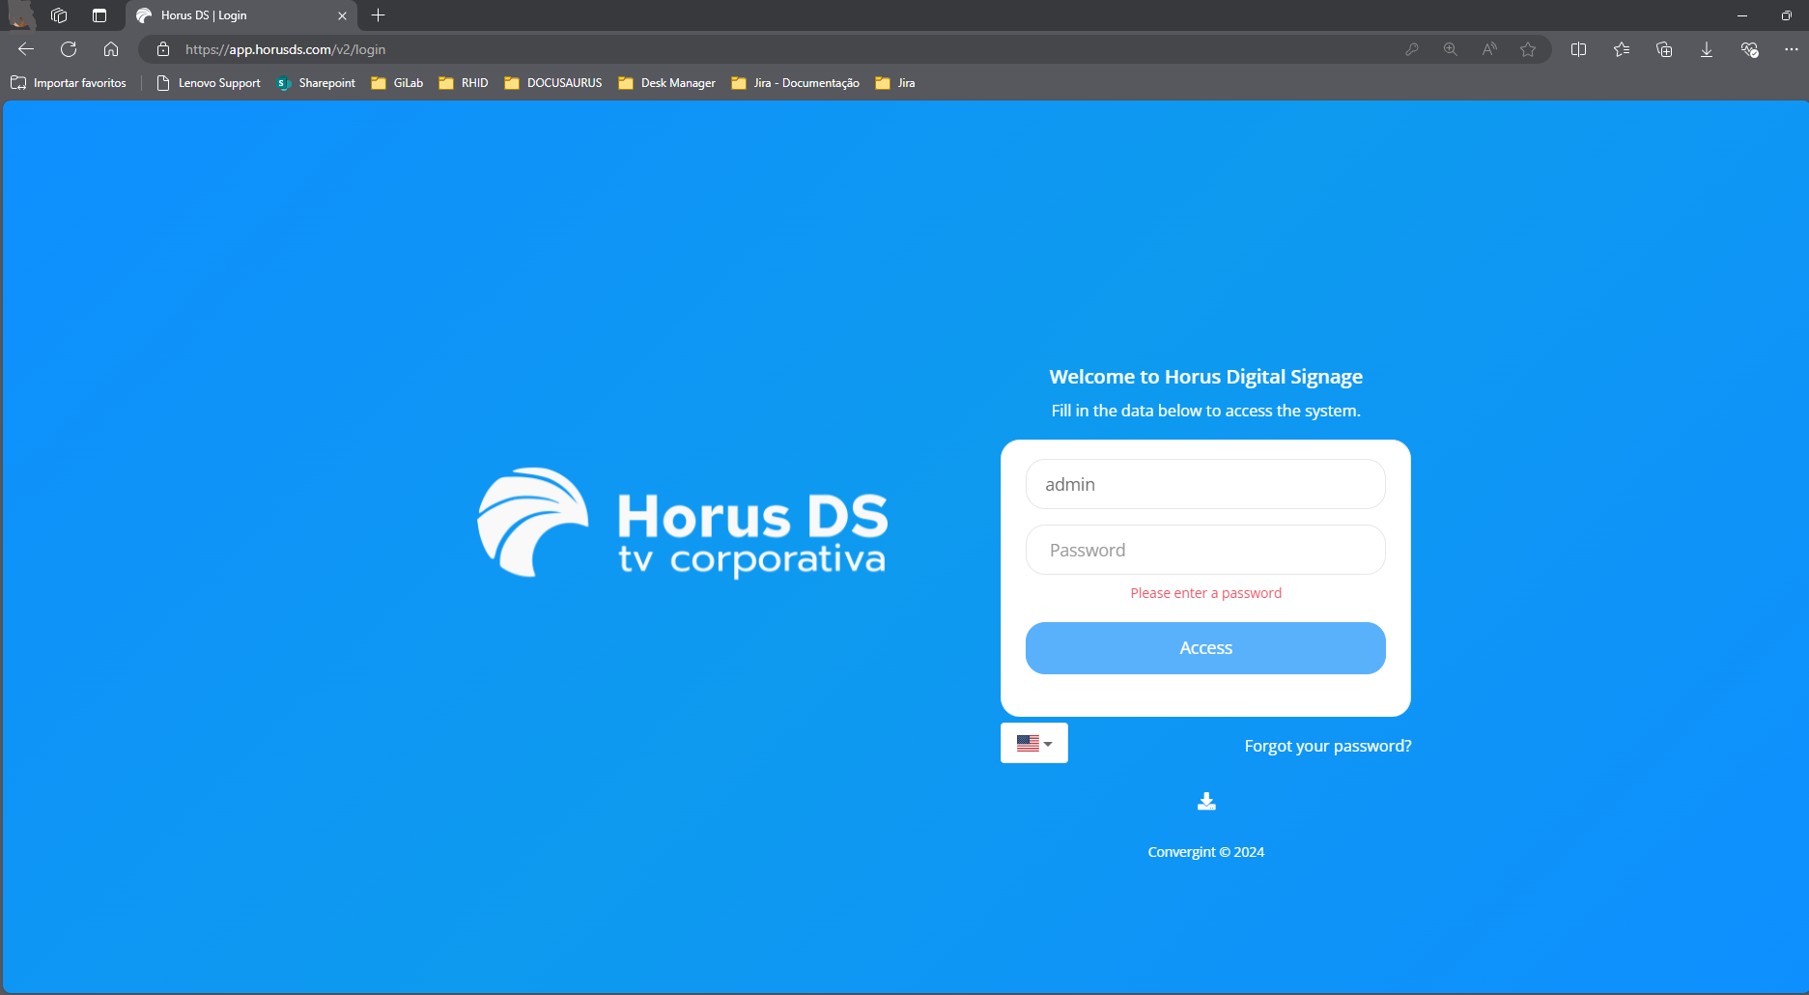Go to the browser home page
1809x995 pixels.
[111, 49]
